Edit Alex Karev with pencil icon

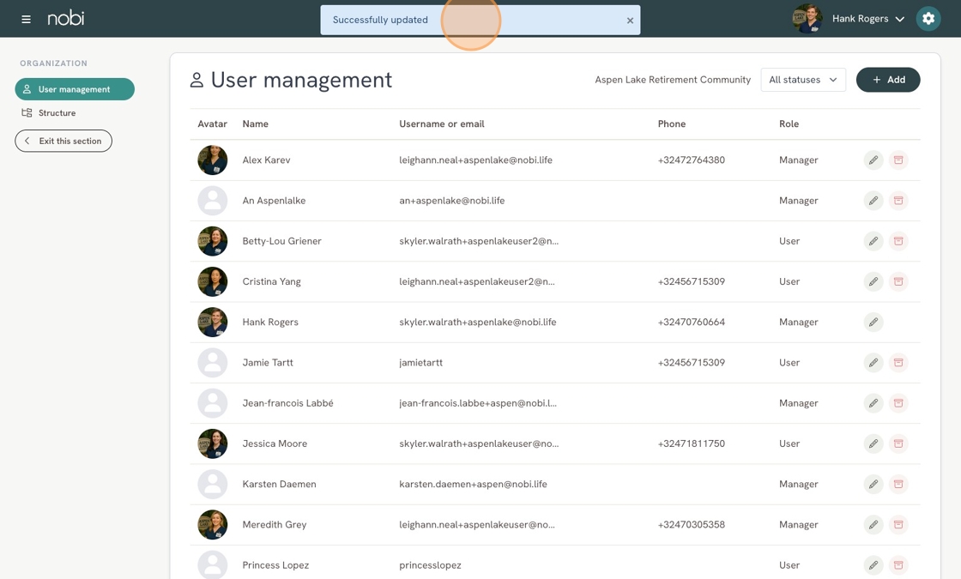[873, 160]
